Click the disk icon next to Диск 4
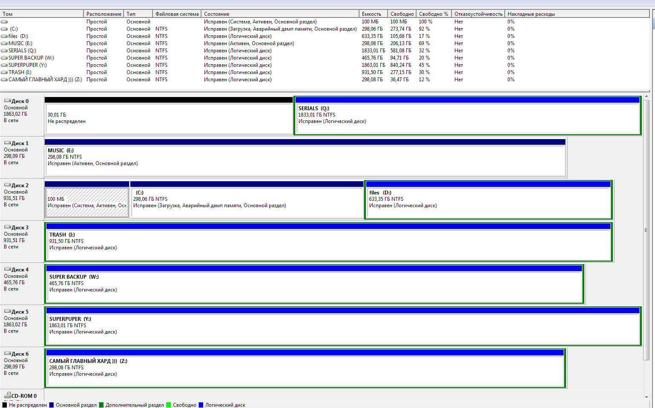 [8, 269]
